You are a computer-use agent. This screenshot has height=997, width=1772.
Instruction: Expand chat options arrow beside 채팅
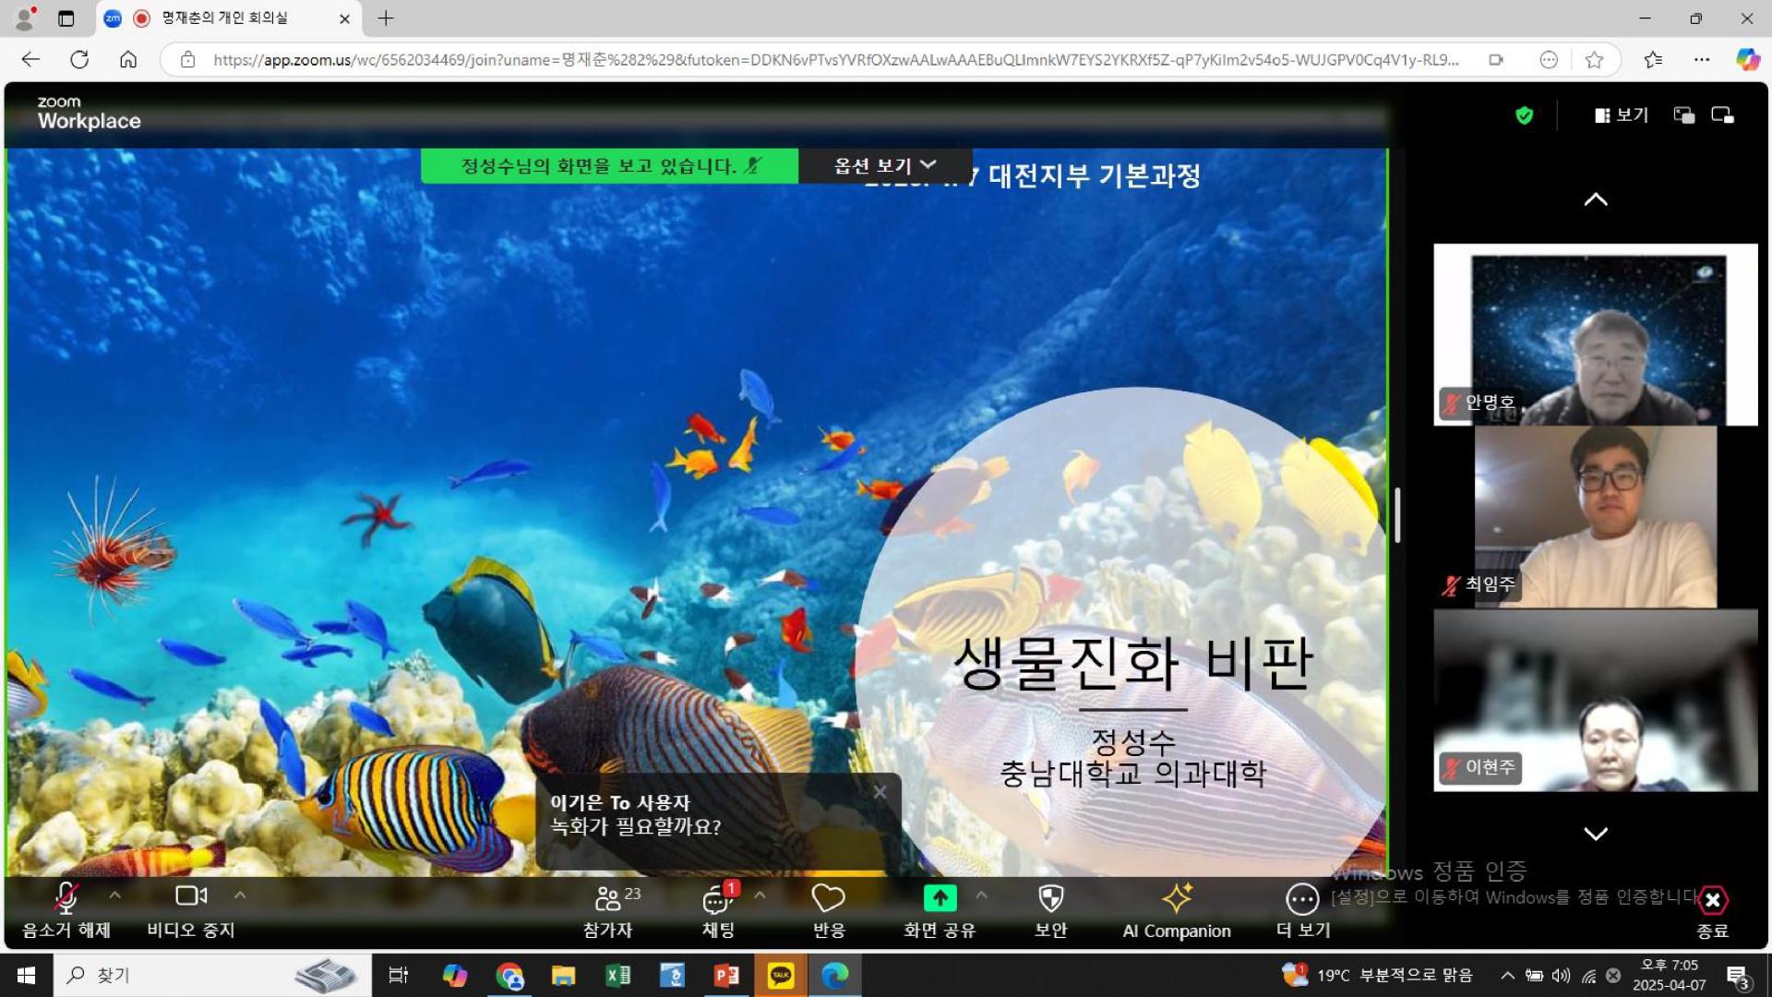[x=760, y=895]
